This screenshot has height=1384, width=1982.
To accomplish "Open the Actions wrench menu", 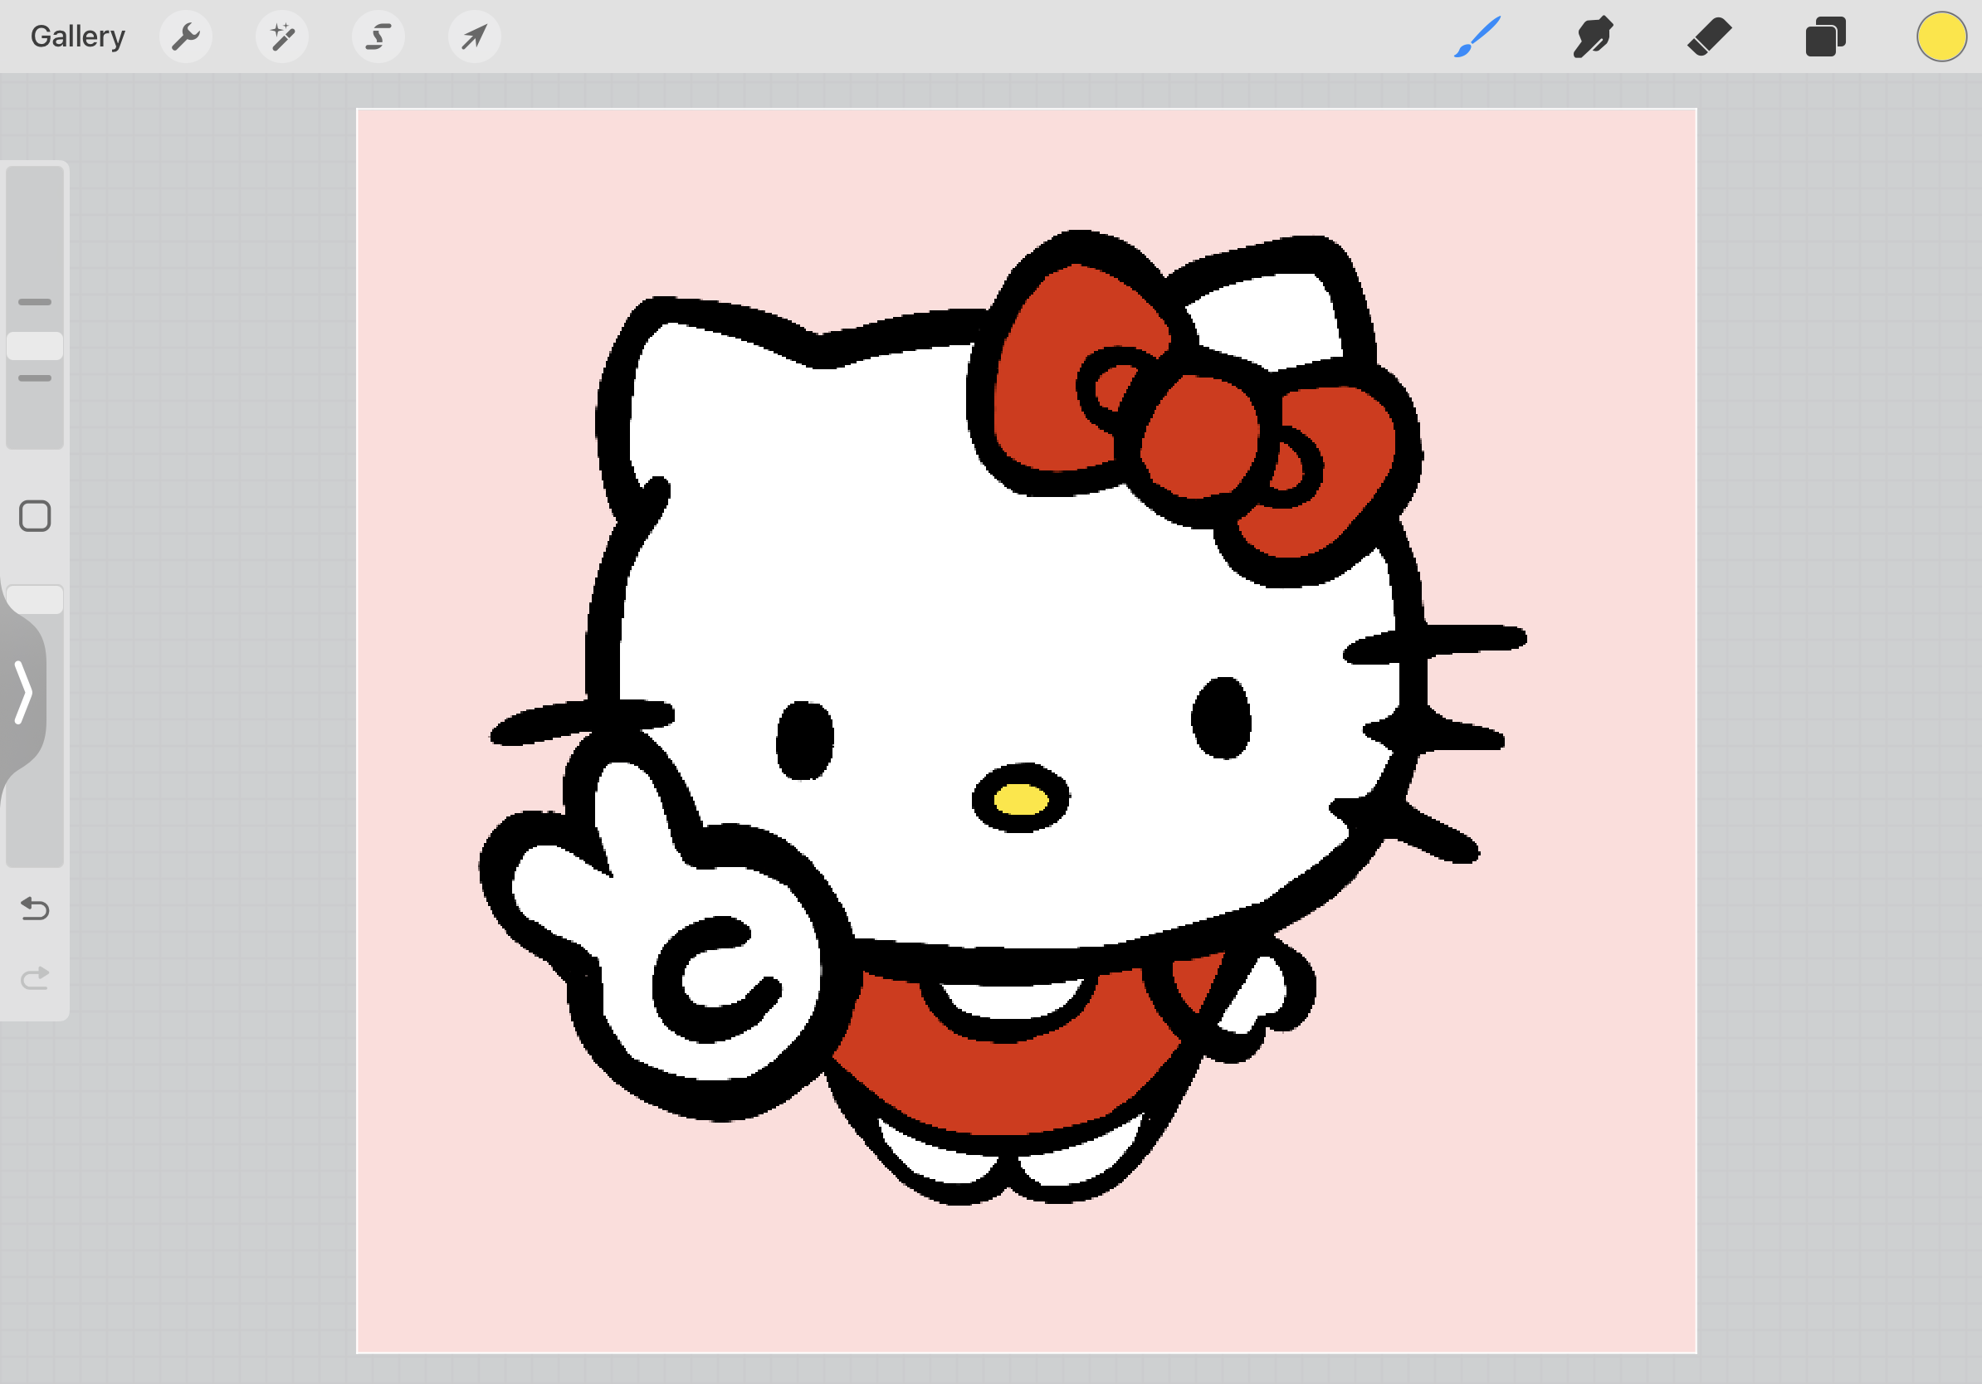I will [187, 37].
